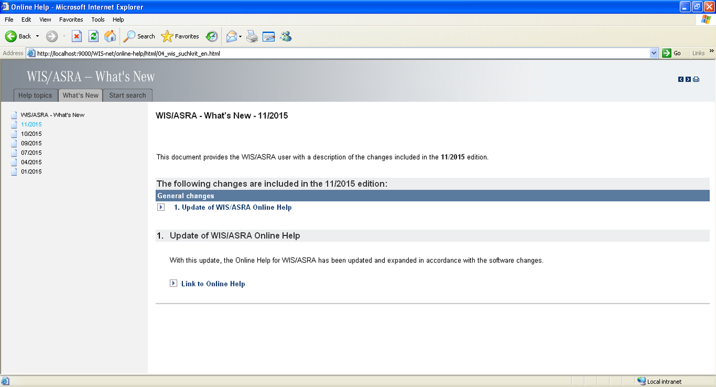Open the File menu

[x=9, y=20]
